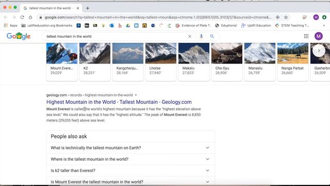The height and width of the screenshot is (186, 330).
Task: Open the uplifteducation.org Bookmarks folder
Action: (47, 25)
